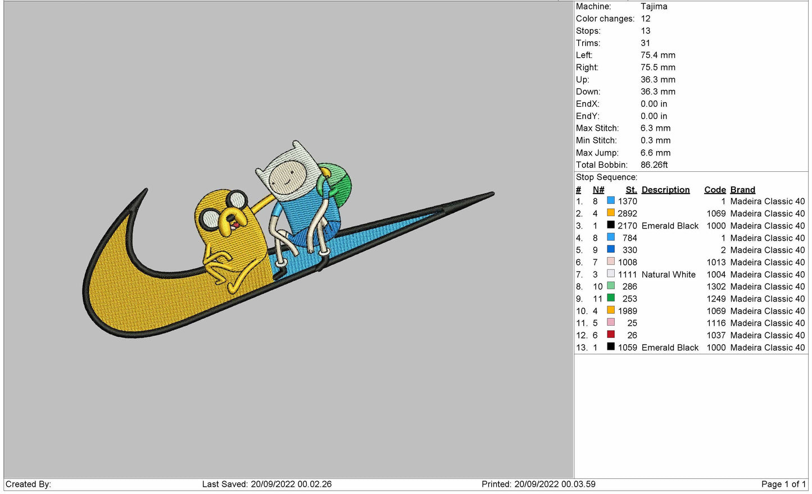The image size is (812, 494).
Task: Click the St. column header
Action: point(631,190)
